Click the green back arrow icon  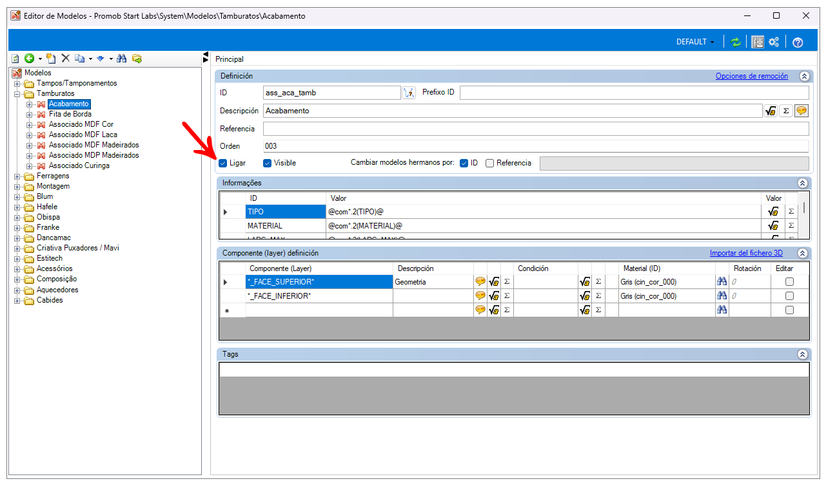(x=29, y=59)
